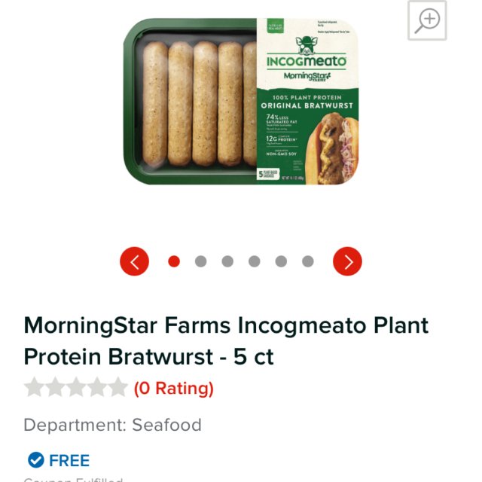Viewport: 482px width, 482px height.
Task: Advance to the next product image
Action: [347, 261]
